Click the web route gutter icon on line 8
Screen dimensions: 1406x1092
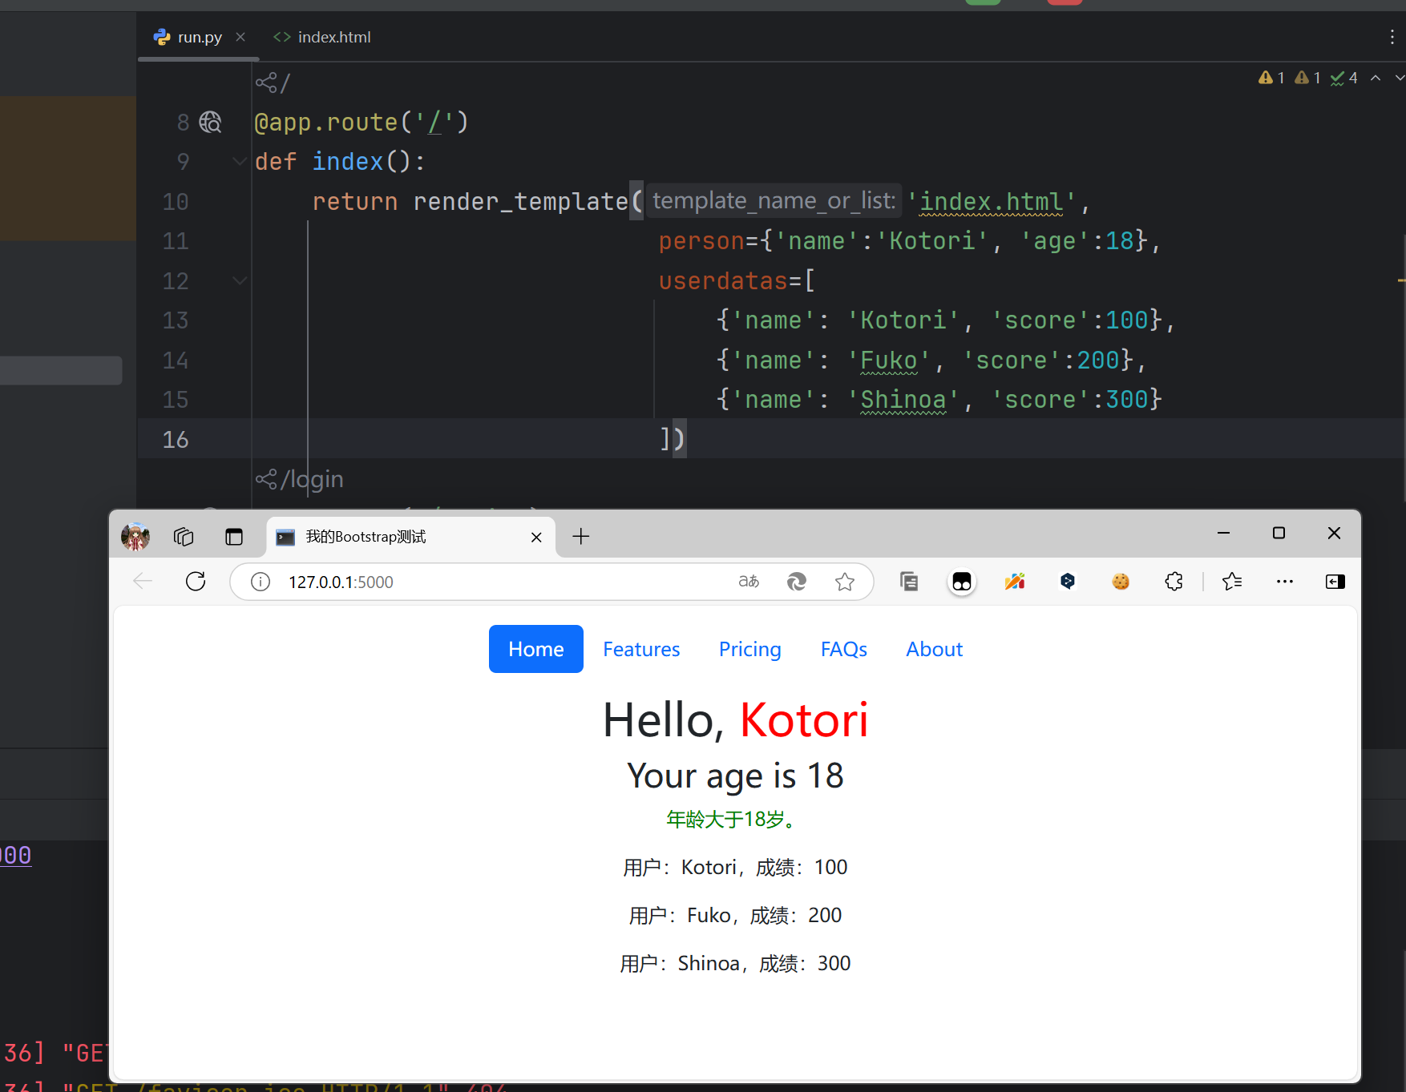pyautogui.click(x=211, y=122)
